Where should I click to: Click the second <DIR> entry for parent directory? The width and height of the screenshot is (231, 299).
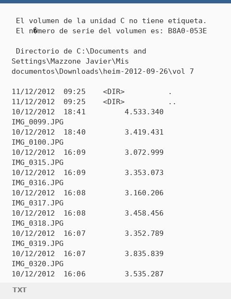coord(114,102)
